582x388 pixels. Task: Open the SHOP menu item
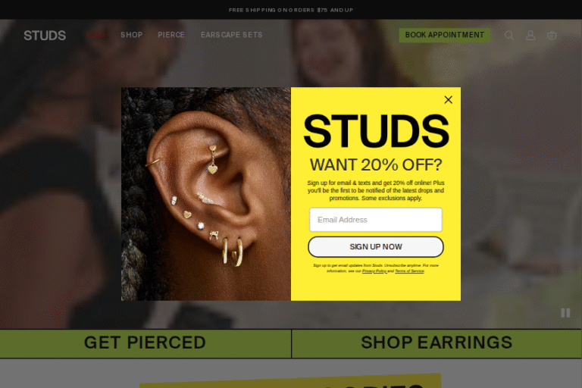[x=131, y=35]
